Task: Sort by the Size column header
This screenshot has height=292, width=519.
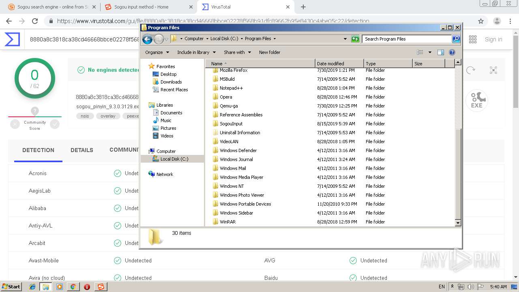Action: 429,64
